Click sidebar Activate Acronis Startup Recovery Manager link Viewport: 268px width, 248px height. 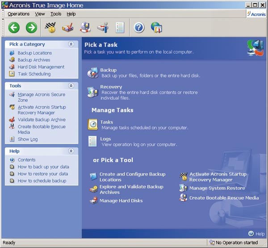[x=42, y=110]
